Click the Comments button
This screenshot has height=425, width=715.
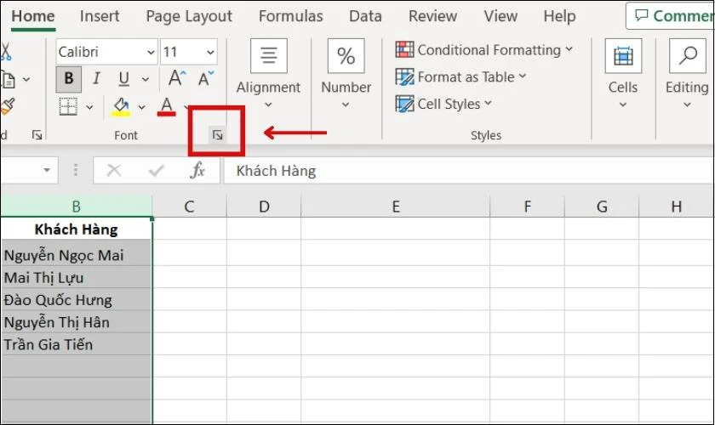[671, 16]
